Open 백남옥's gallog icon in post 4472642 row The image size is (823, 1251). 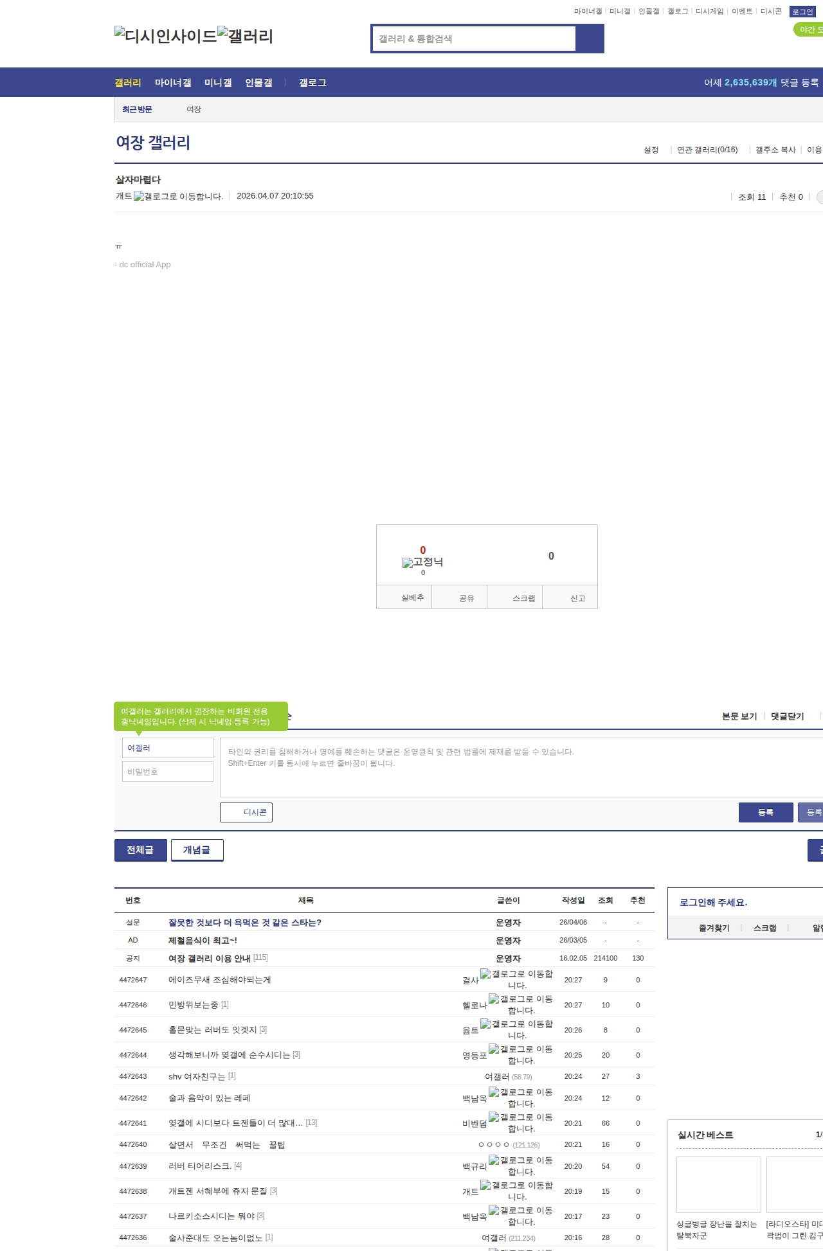[521, 1097]
